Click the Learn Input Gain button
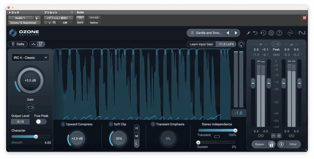The height and width of the screenshot is (159, 314). tap(201, 44)
